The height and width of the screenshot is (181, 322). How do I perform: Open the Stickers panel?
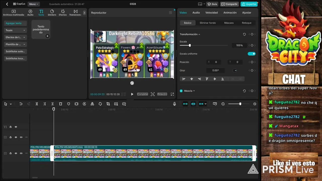(52, 13)
